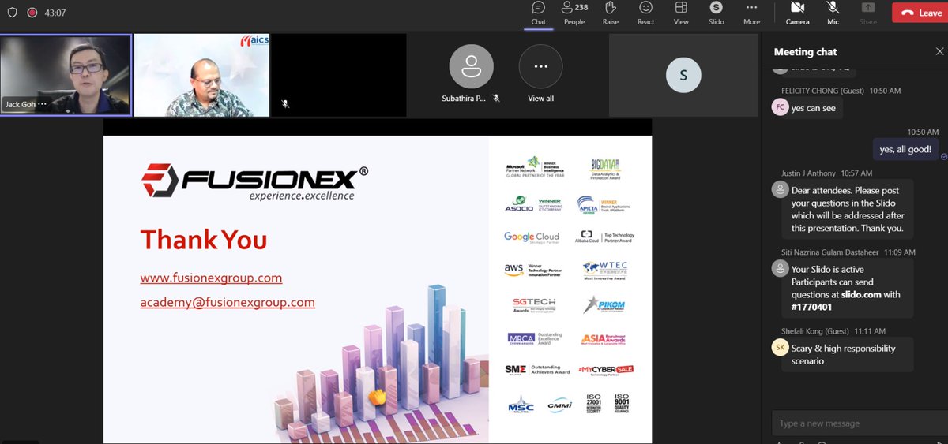Open the View layout options
This screenshot has width=948, height=444.
click(x=681, y=13)
